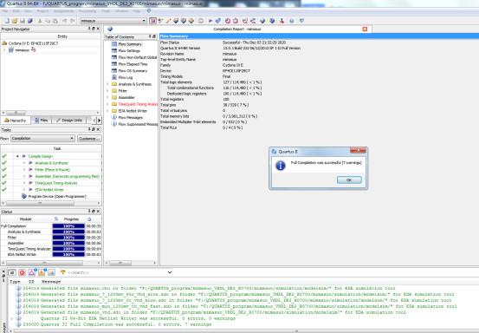Image resolution: width=479 pixels, height=333 pixels.
Task: Click the toolbar blue globe Compilation Report icon
Action: [262, 21]
